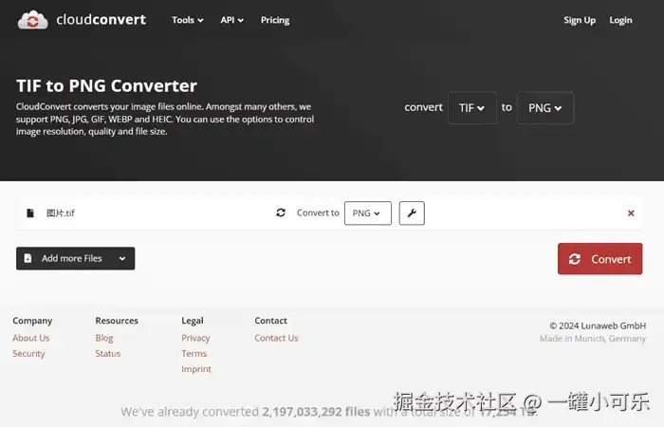Click the © 2024 Lunaweb GmbH text
The width and height of the screenshot is (664, 427).
598,325
